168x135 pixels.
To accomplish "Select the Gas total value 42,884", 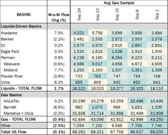I will [x=79, y=119].
